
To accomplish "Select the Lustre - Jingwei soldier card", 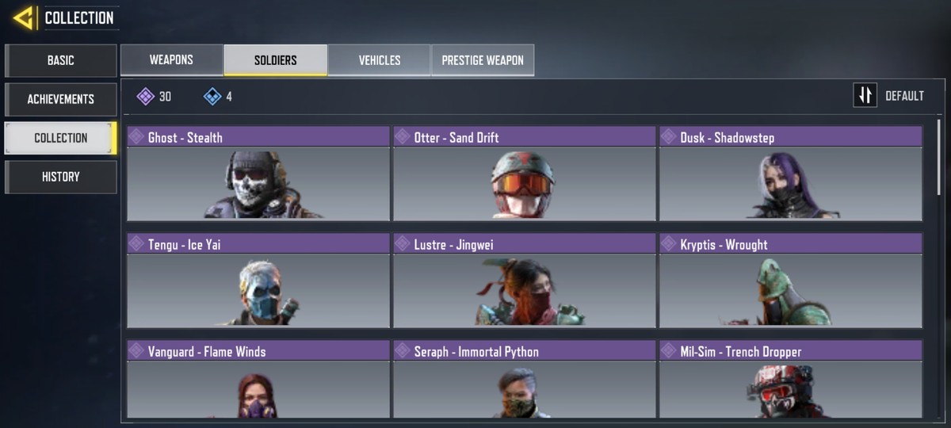I will point(525,281).
